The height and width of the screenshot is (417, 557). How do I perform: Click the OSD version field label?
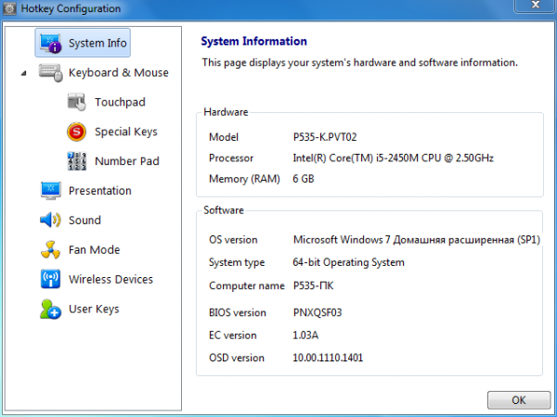point(237,358)
